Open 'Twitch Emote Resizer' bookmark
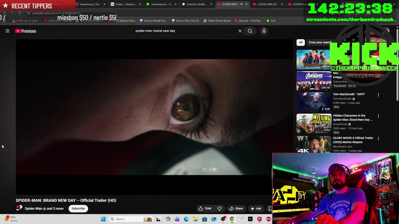This screenshot has height=224, width=399. coord(217,21)
